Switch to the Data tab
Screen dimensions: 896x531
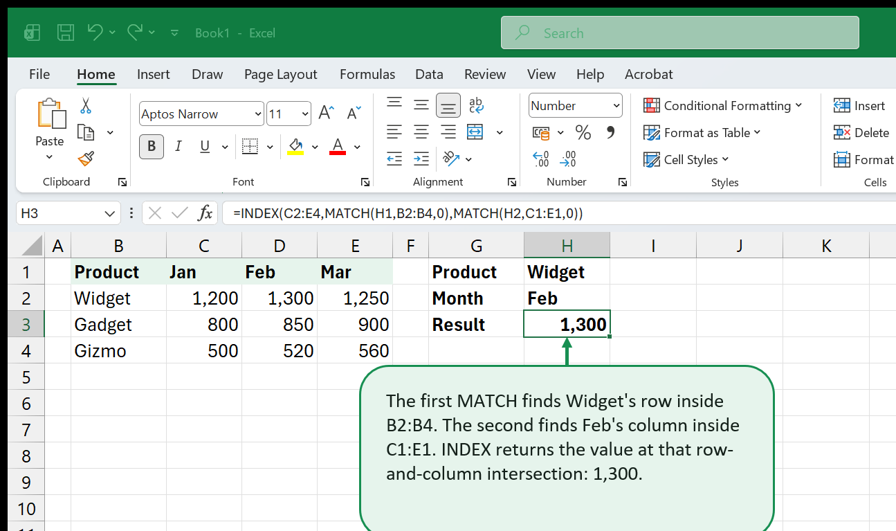point(429,74)
